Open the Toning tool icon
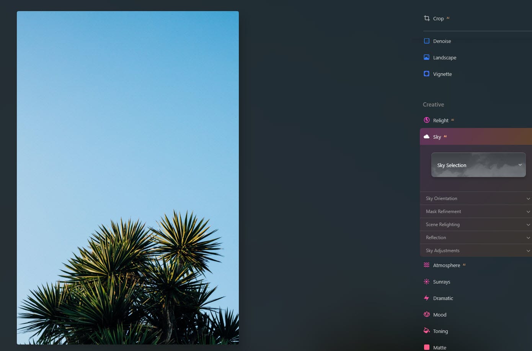Screen dimensions: 532x351 [x=427, y=331]
